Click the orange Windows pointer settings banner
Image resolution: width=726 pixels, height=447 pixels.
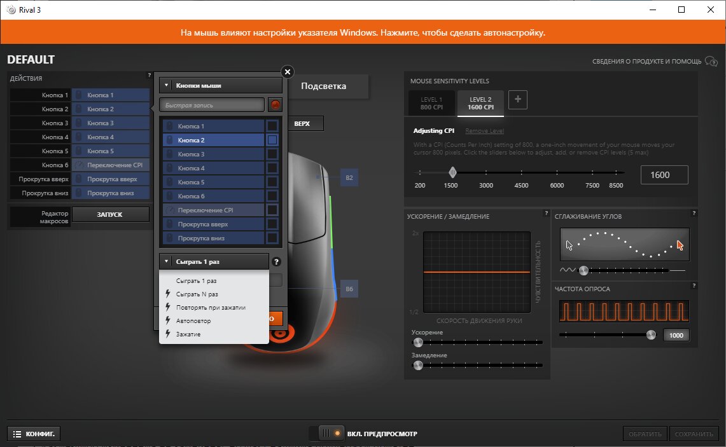(x=363, y=32)
